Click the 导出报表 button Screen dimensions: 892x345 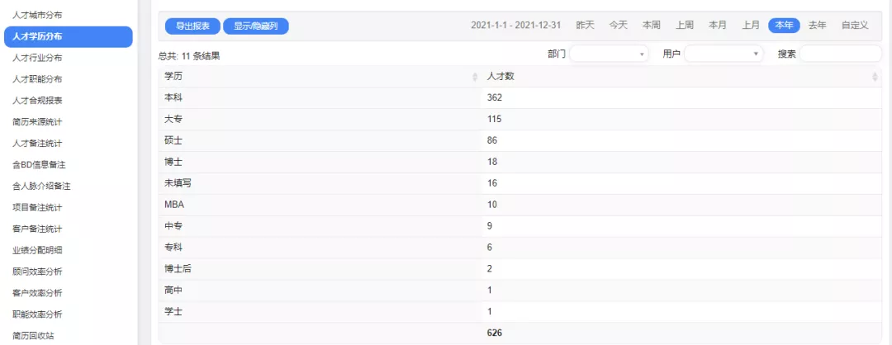[x=192, y=26]
